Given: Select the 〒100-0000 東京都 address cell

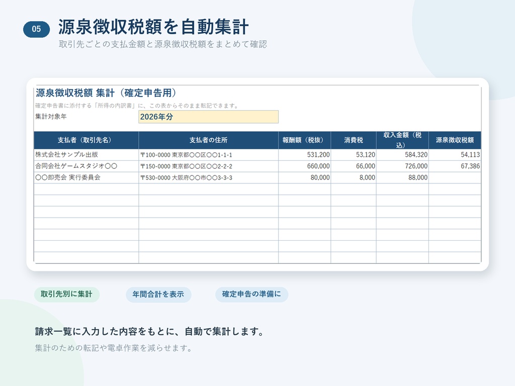Looking at the screenshot, I should (209, 155).
